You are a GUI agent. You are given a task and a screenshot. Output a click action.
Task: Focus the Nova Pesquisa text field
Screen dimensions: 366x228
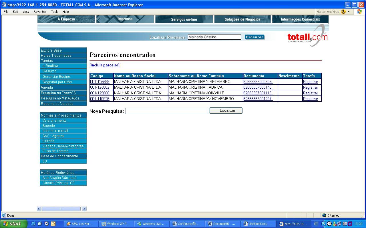click(167, 111)
